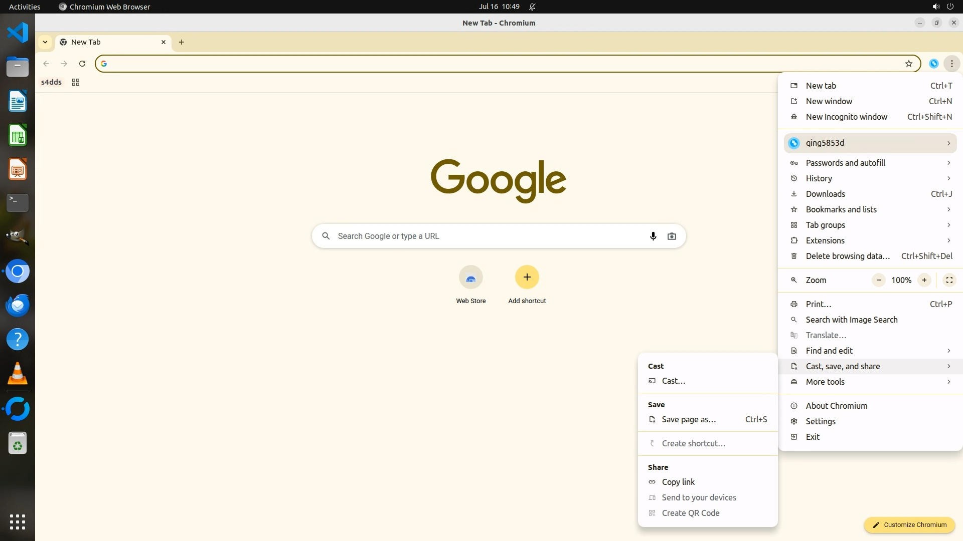
Task: Click the reload page button
Action: click(x=82, y=64)
